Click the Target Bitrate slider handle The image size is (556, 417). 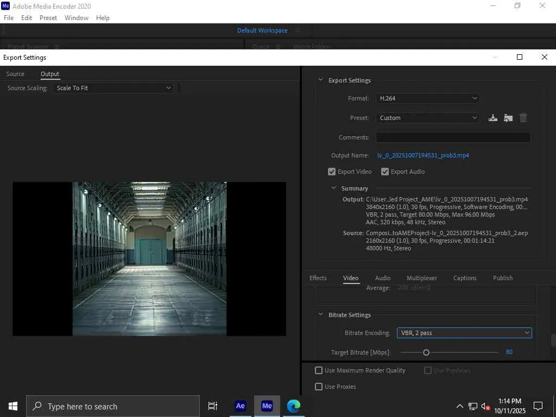point(426,352)
